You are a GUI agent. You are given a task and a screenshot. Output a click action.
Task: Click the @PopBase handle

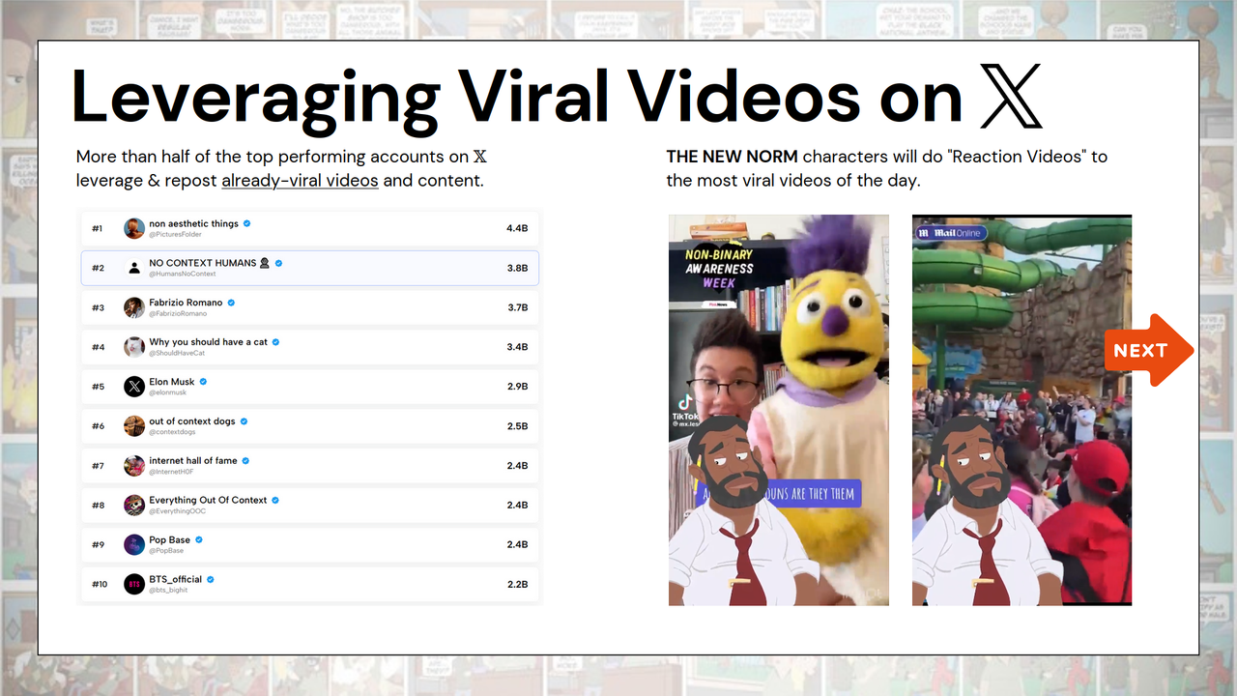pyautogui.click(x=166, y=551)
